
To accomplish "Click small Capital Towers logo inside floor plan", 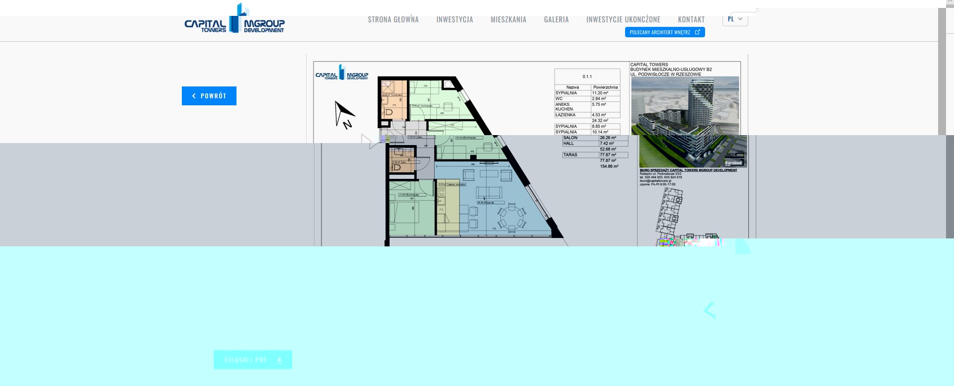I will [x=341, y=73].
